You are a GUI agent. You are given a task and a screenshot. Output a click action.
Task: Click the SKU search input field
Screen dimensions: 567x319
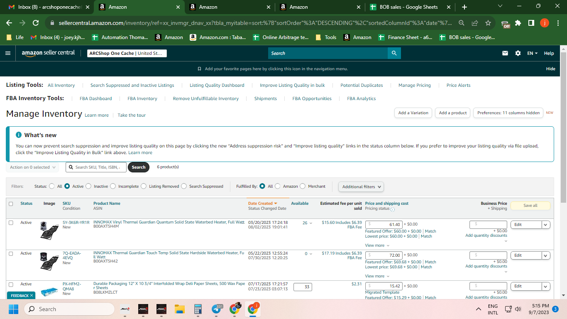pos(98,167)
